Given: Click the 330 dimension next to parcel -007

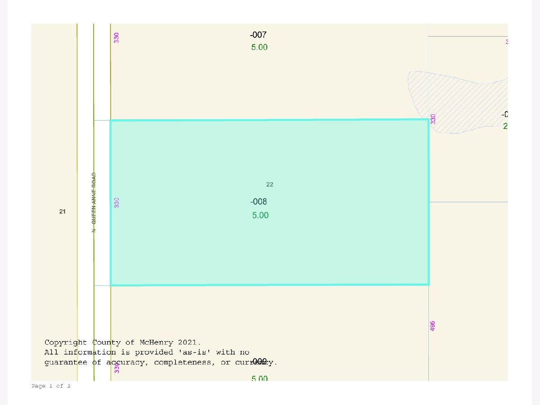Looking at the screenshot, I should (117, 38).
